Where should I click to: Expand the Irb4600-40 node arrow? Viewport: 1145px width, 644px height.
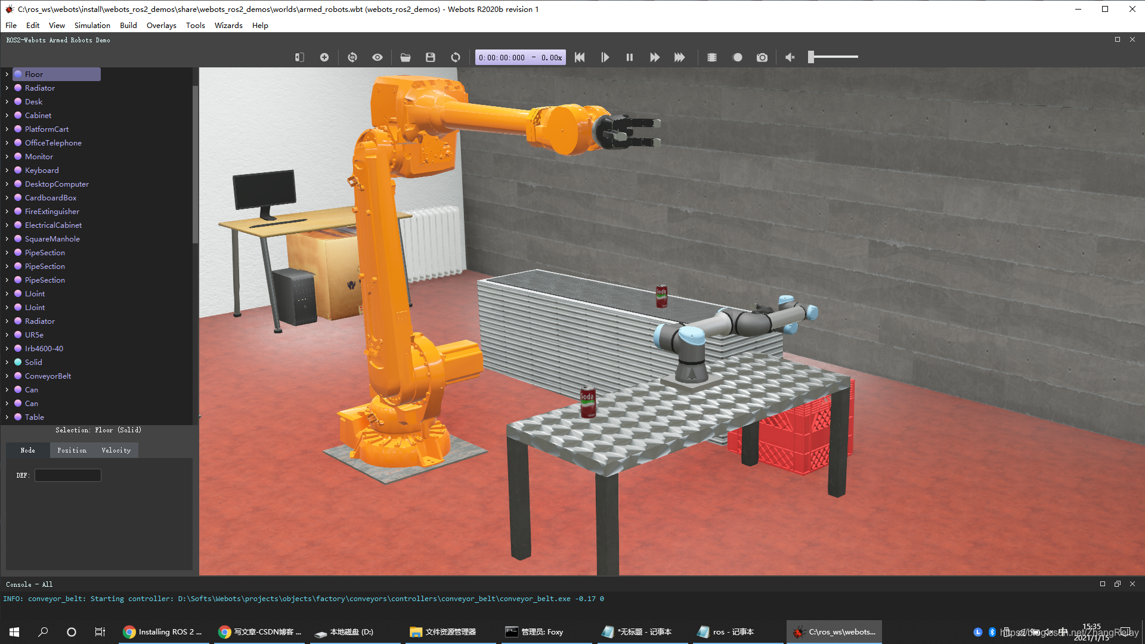(7, 349)
